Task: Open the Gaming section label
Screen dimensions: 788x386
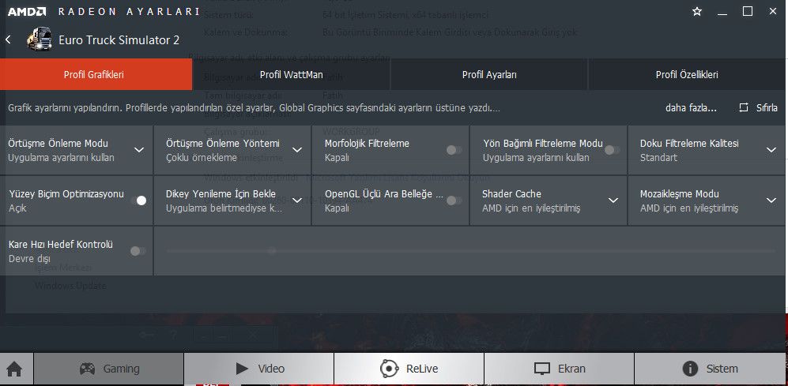Action: [121, 369]
